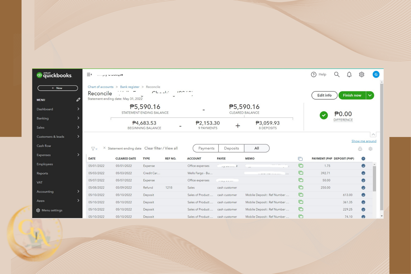
Task: Uncheck cleared mark for 250.00 refund
Action: pyautogui.click(x=363, y=188)
